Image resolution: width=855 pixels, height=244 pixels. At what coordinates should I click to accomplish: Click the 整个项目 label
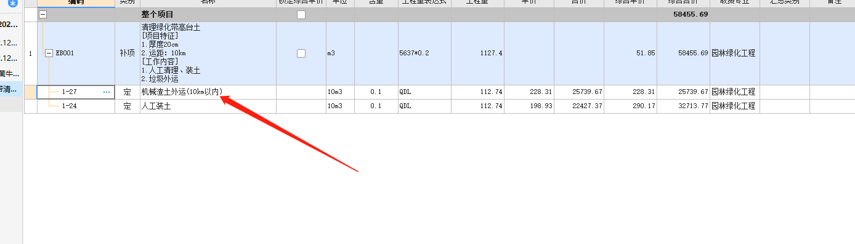click(158, 15)
